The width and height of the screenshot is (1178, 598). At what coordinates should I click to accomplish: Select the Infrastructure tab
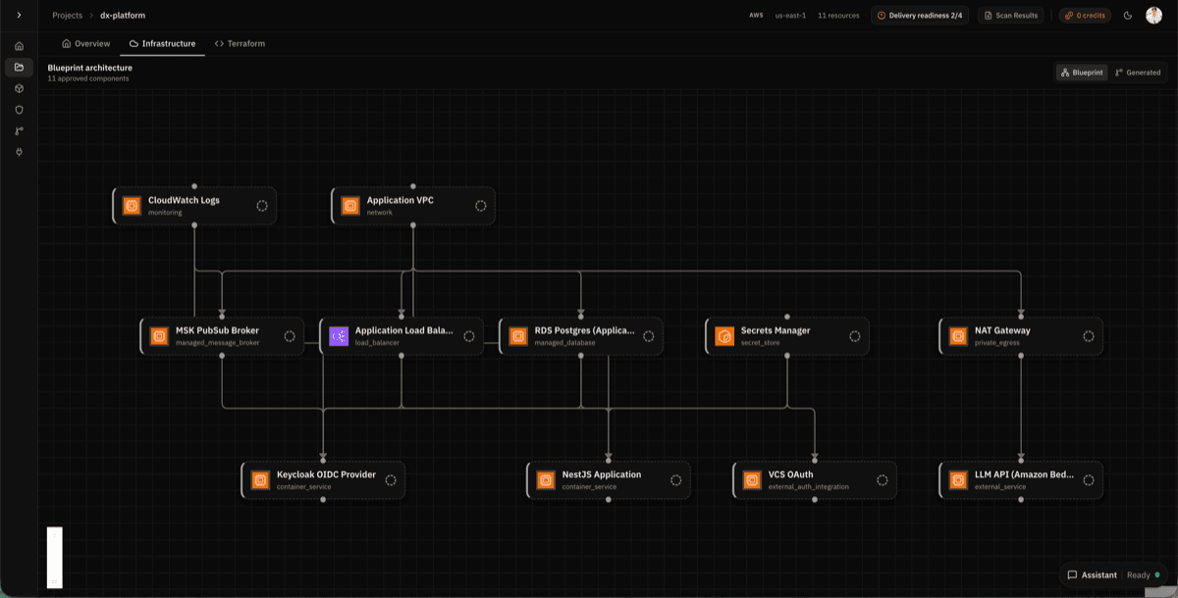tap(163, 43)
